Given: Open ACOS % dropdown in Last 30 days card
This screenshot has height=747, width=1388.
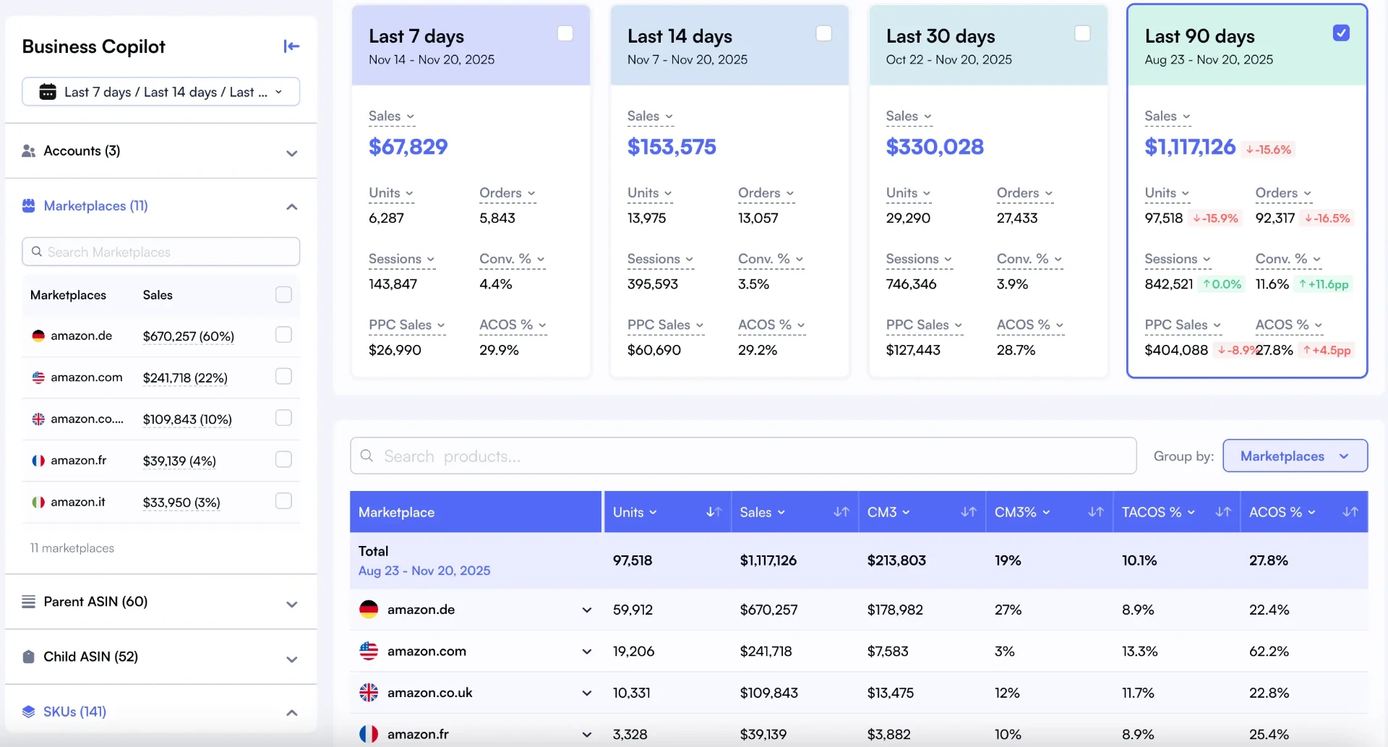Looking at the screenshot, I should (1030, 325).
